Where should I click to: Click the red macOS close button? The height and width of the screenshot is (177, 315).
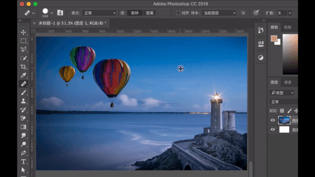(x=22, y=4)
